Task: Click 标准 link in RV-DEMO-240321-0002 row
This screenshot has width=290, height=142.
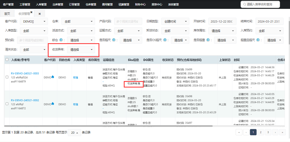Action: 76,104
